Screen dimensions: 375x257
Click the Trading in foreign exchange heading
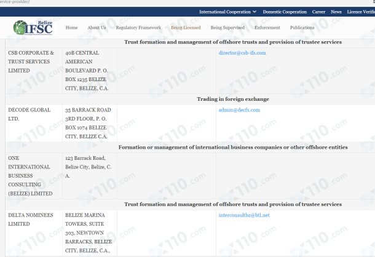click(x=233, y=99)
